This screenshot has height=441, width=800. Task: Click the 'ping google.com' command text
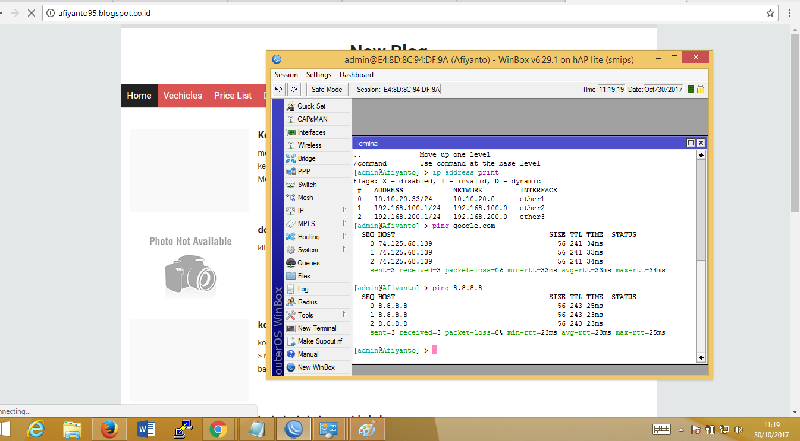(x=463, y=226)
